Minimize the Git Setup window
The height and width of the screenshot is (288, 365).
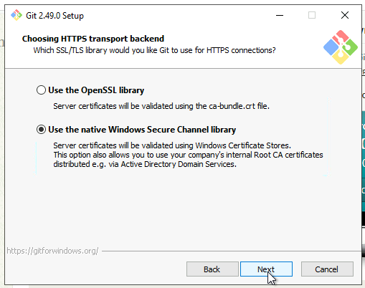point(280,15)
